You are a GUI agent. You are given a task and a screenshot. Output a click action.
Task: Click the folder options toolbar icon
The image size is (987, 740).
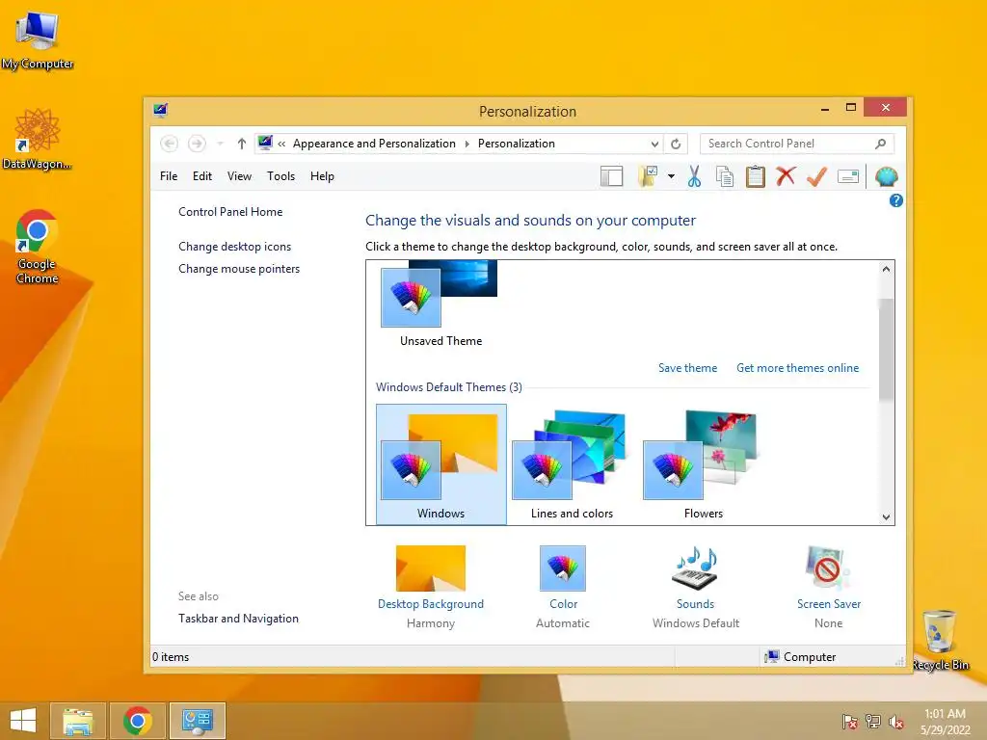(648, 177)
